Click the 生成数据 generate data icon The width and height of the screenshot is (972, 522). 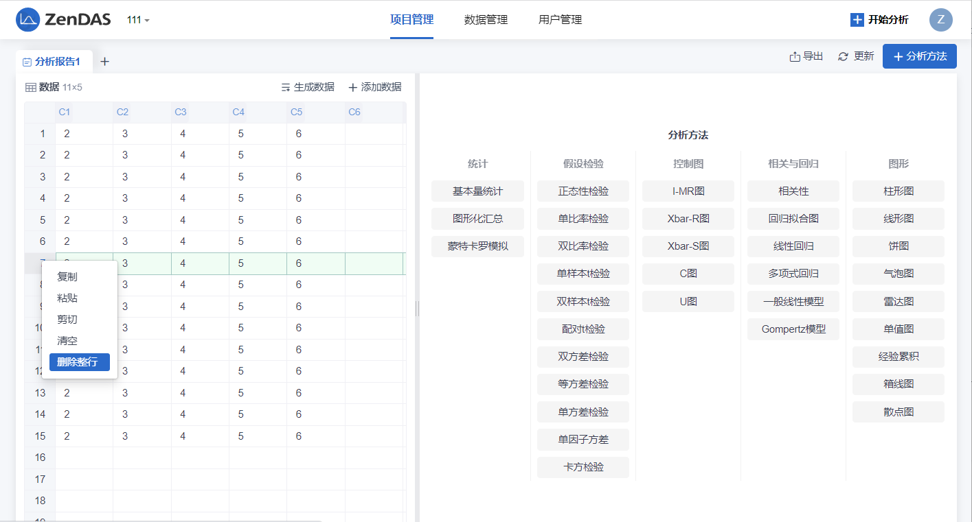(286, 88)
